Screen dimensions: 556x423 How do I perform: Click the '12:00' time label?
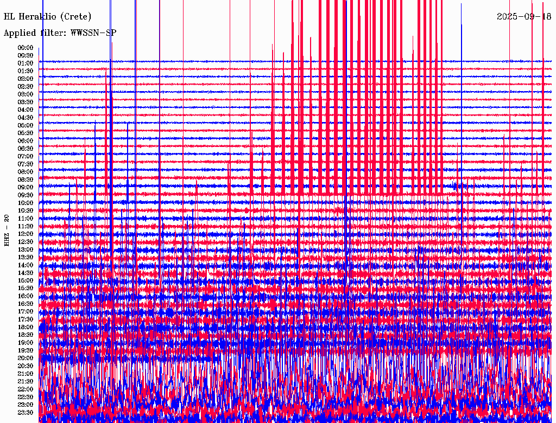coord(26,234)
